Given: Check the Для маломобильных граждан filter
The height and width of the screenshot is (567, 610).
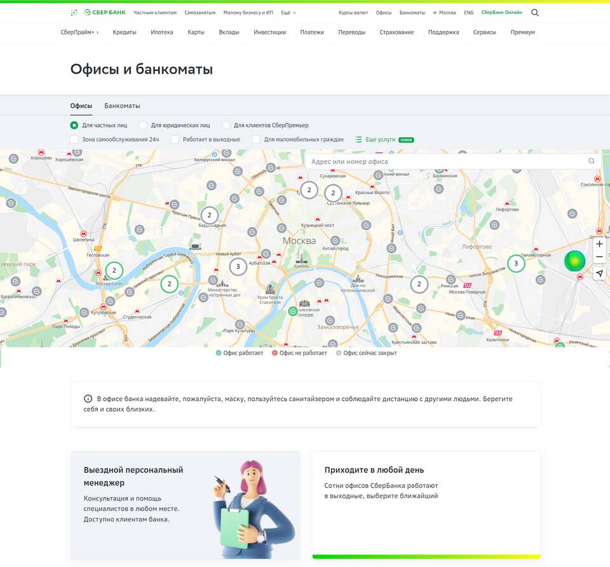Looking at the screenshot, I should [x=256, y=139].
